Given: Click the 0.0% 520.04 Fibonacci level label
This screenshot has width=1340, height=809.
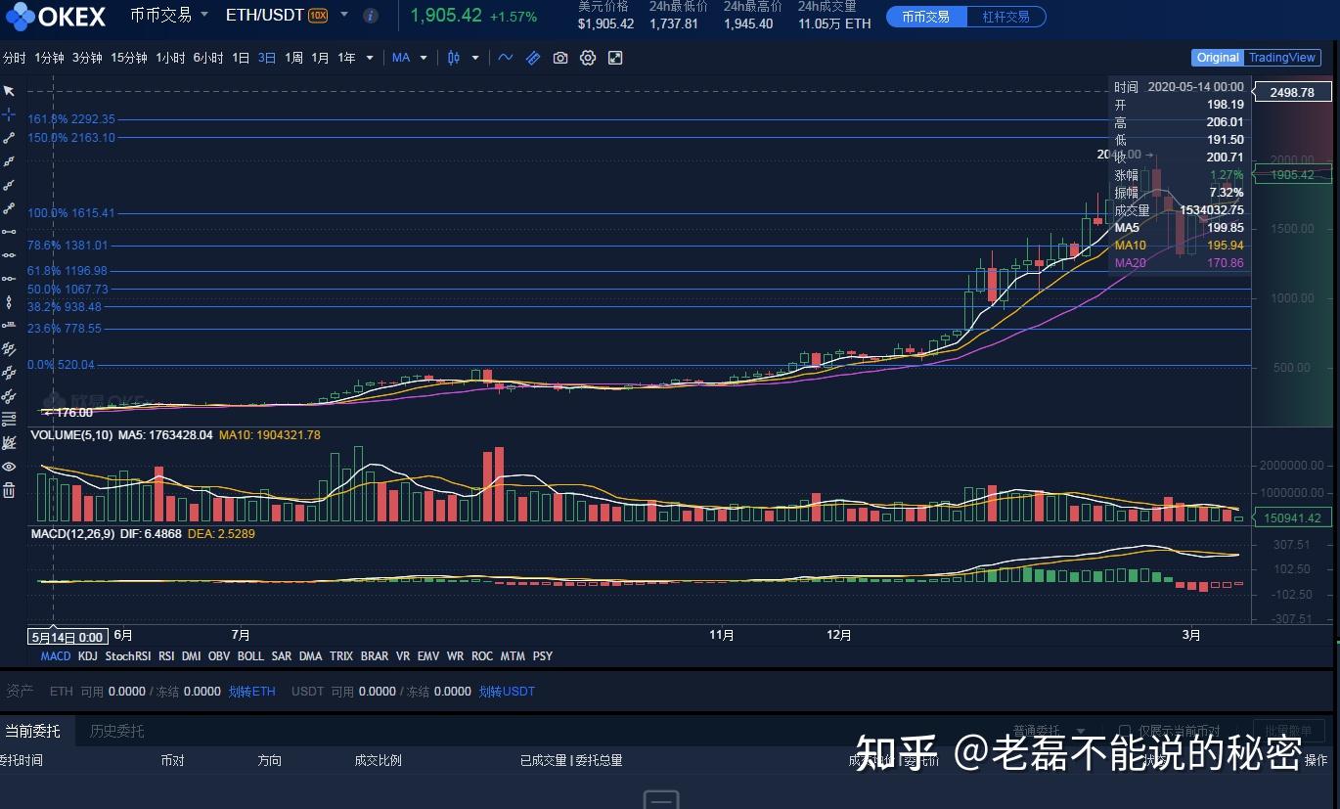Looking at the screenshot, I should pyautogui.click(x=62, y=365).
